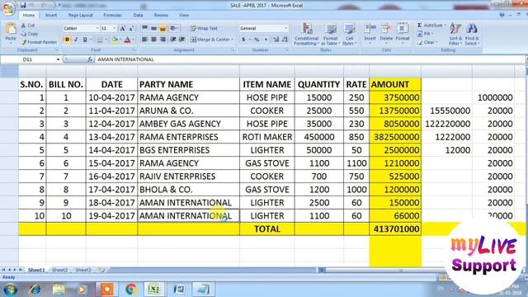The width and height of the screenshot is (528, 297).
Task: Open the Font dialog launcher
Action: click(x=134, y=49)
